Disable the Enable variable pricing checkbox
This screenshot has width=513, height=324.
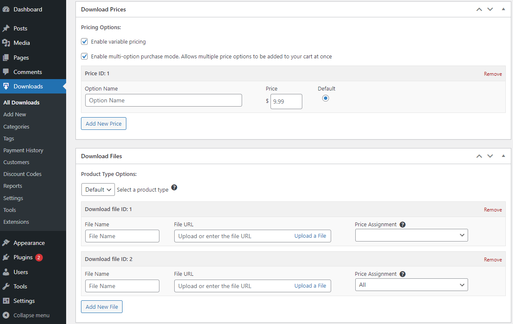click(x=84, y=41)
